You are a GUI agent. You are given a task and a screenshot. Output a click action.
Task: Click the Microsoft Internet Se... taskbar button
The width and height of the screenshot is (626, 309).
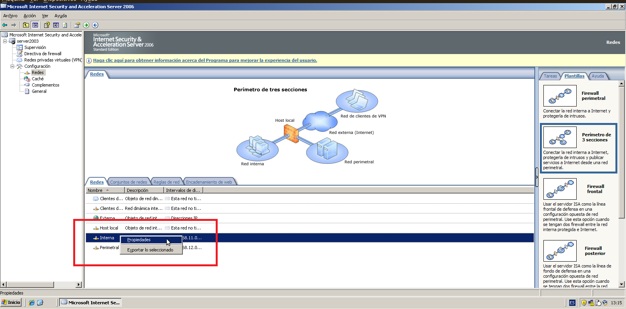point(90,302)
